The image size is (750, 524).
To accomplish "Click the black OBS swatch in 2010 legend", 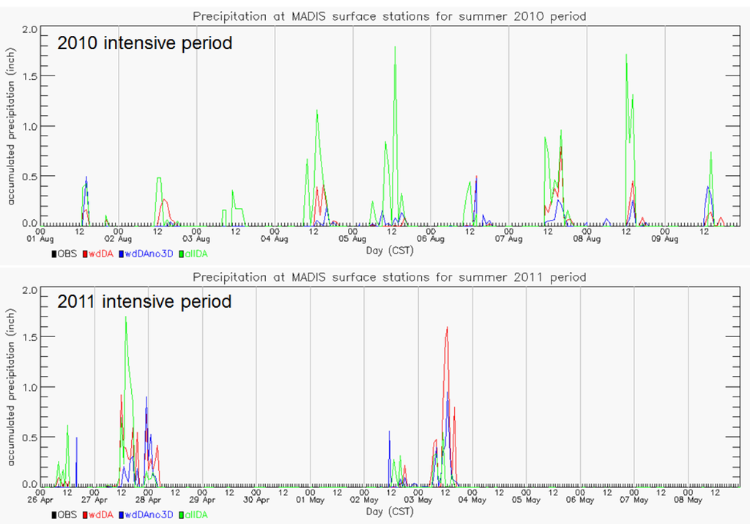I will [x=54, y=254].
